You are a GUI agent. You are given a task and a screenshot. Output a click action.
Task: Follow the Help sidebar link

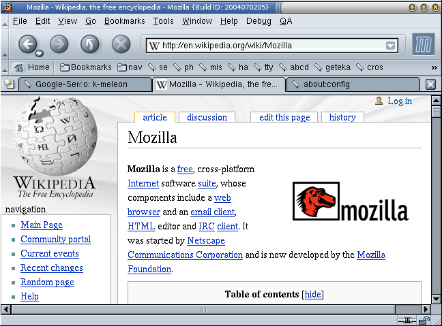[29, 297]
